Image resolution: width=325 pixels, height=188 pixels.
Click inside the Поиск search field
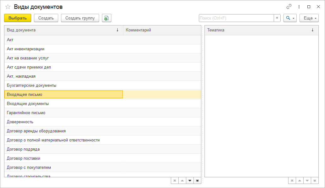click(236, 18)
